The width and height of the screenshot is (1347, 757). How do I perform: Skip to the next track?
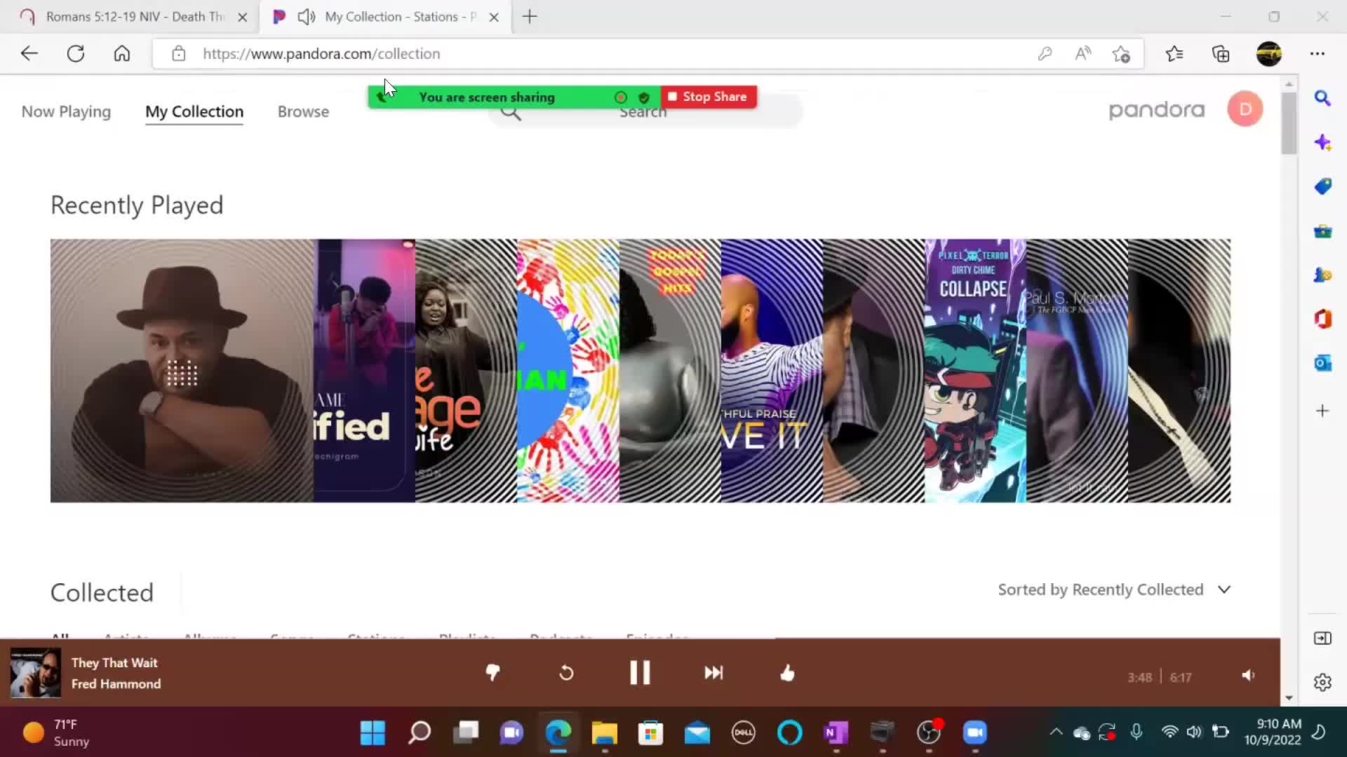click(x=713, y=673)
